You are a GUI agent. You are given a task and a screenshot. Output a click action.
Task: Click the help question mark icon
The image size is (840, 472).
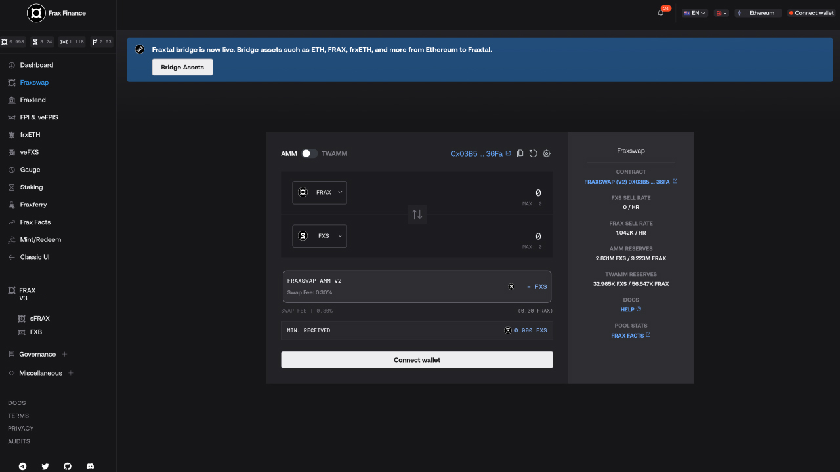pyautogui.click(x=639, y=309)
